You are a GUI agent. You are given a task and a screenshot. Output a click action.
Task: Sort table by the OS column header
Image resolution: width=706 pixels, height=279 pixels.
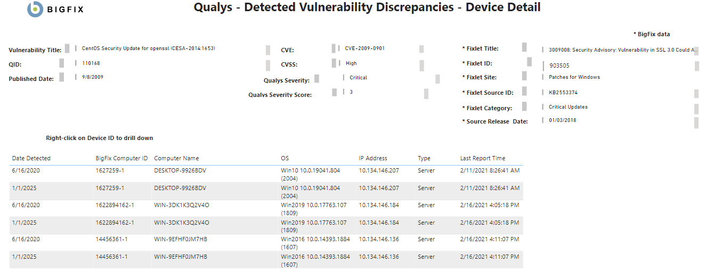[x=285, y=158]
